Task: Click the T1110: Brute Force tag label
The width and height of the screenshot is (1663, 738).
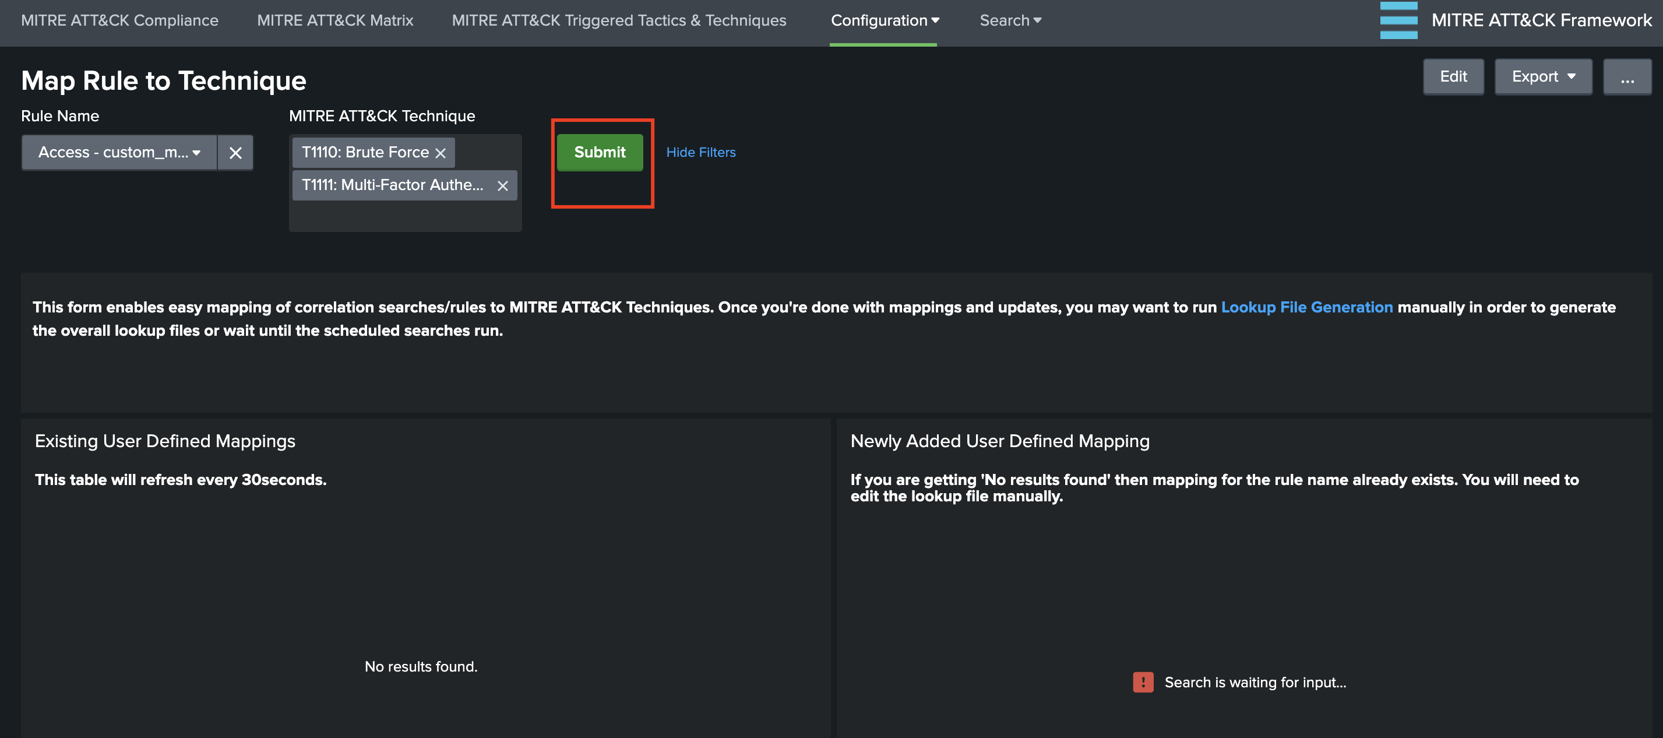Action: coord(365,153)
